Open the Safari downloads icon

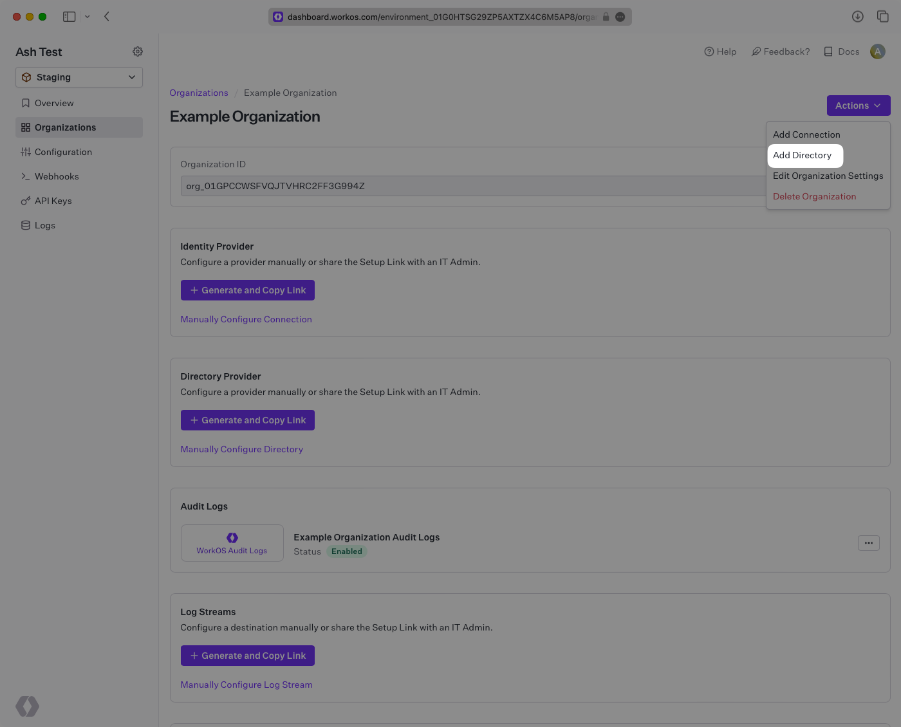857,17
